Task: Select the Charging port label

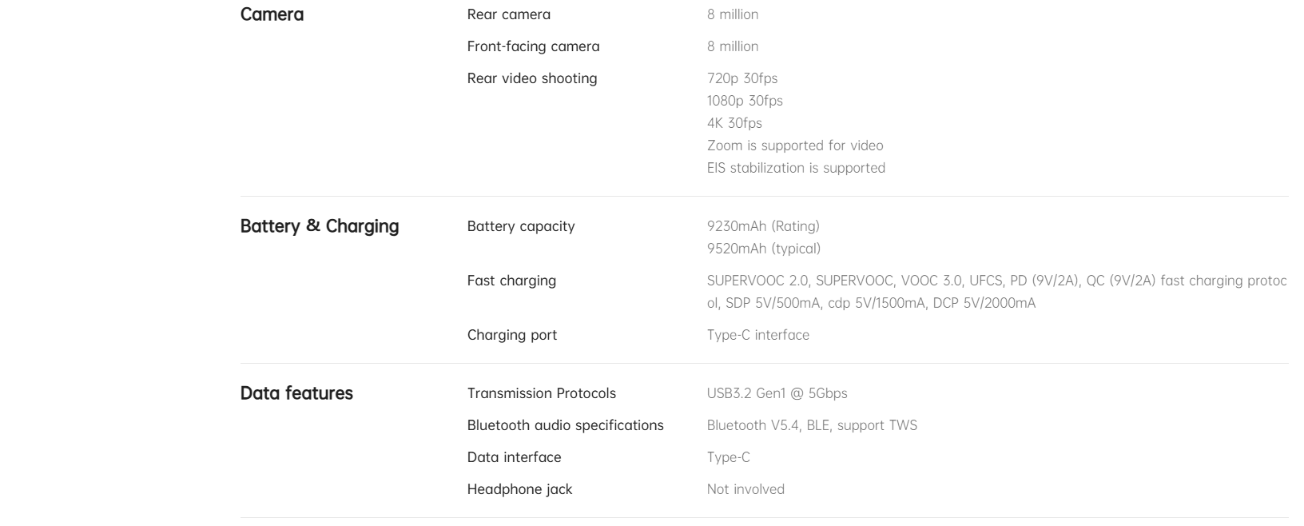Action: [x=512, y=335]
